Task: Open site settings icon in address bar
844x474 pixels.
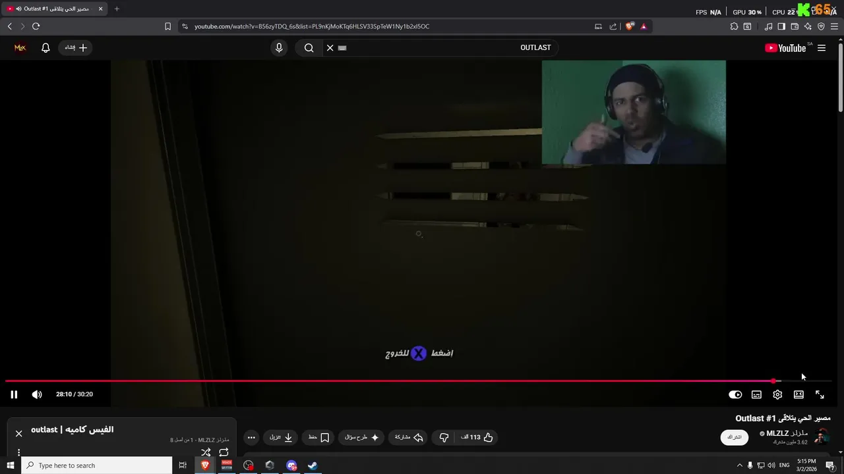Action: pyautogui.click(x=185, y=26)
